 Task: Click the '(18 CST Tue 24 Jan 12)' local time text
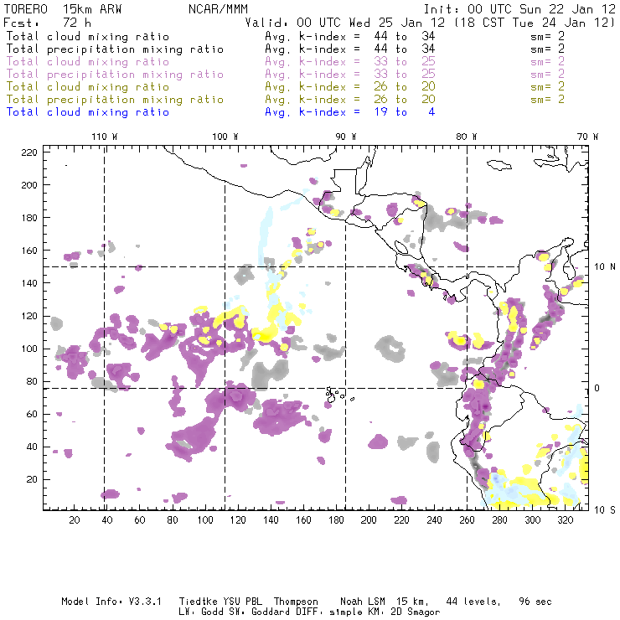point(535,22)
